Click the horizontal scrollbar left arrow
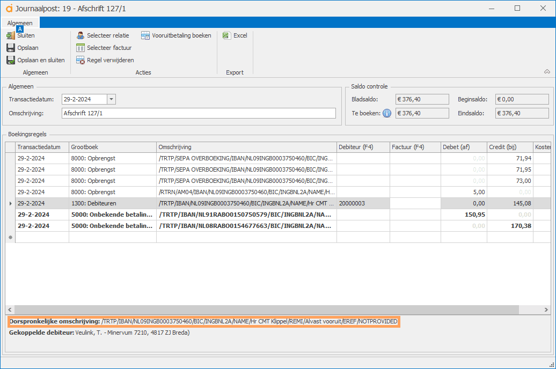The image size is (556, 369). [10, 310]
